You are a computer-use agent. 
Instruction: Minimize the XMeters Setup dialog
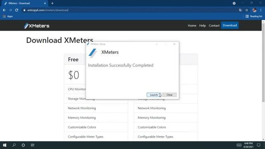[x=157, y=44]
